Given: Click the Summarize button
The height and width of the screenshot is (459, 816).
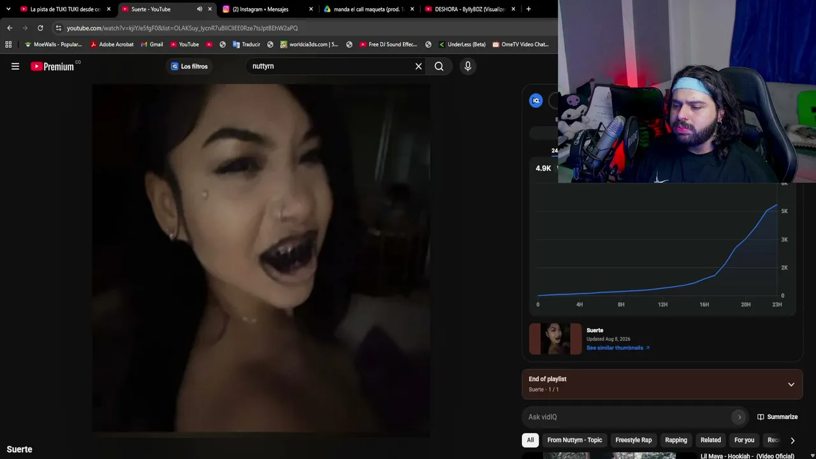Looking at the screenshot, I should (x=777, y=417).
